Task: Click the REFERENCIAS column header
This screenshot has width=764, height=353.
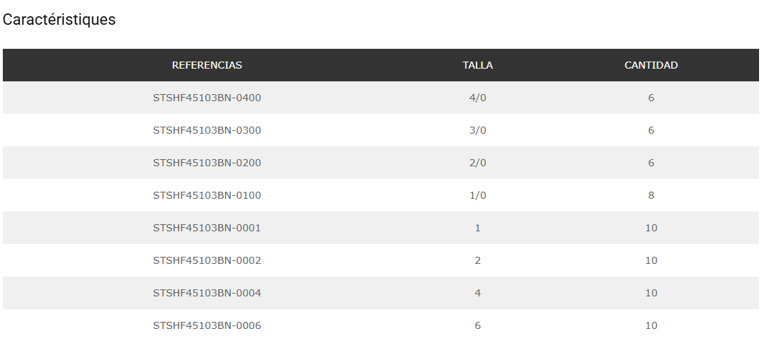Action: point(207,65)
